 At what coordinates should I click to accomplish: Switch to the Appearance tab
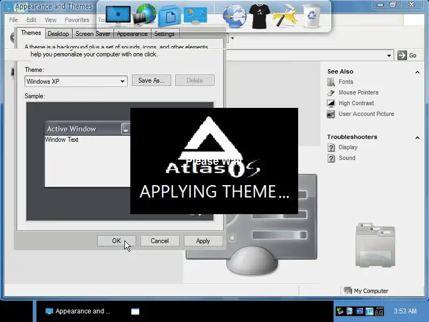(x=132, y=34)
